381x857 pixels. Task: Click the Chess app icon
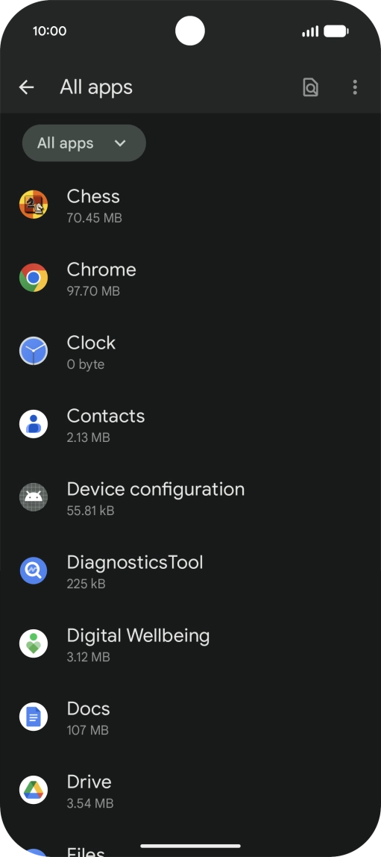coord(34,205)
